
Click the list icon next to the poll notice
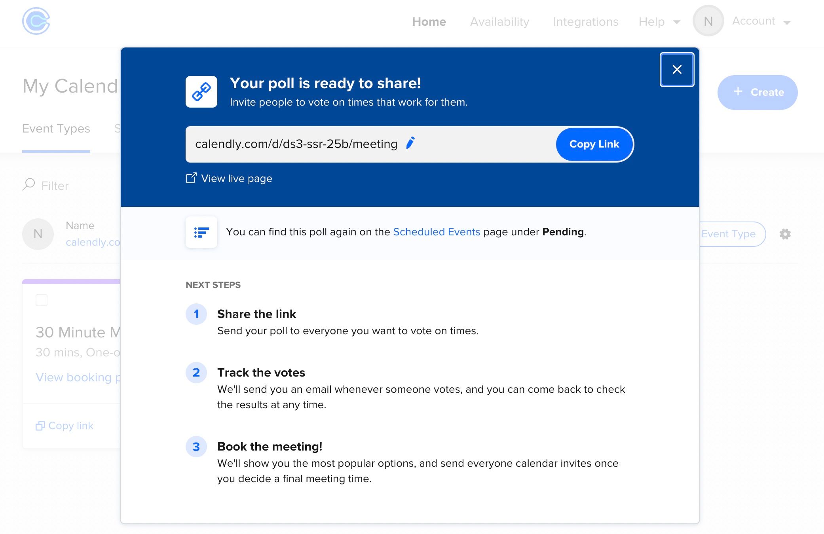(x=201, y=232)
